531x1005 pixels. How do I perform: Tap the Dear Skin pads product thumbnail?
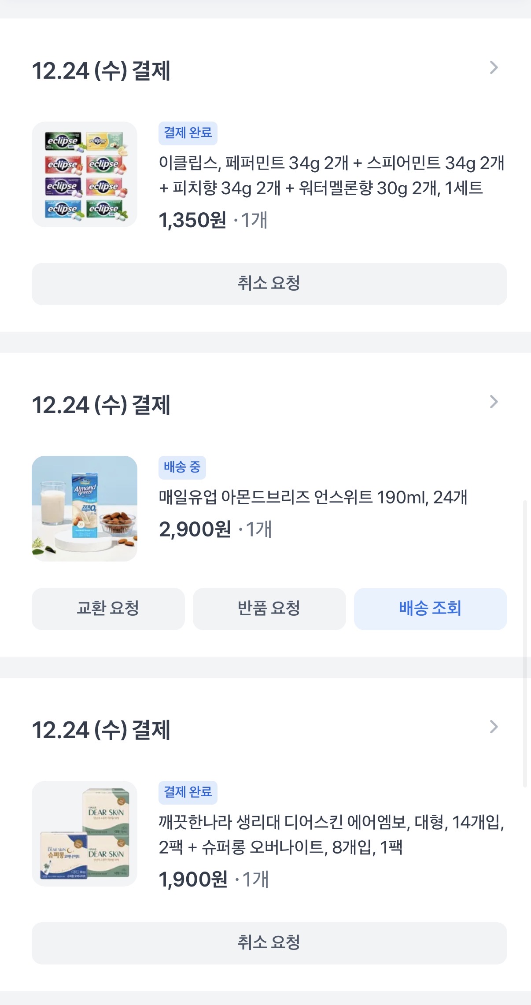[85, 833]
